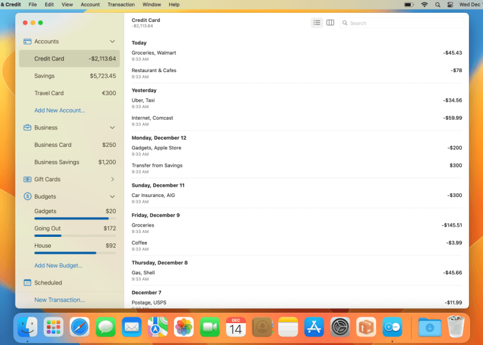Screen dimensions: 483x345
Task: Open the App Store dock icon
Action: pyautogui.click(x=314, y=328)
